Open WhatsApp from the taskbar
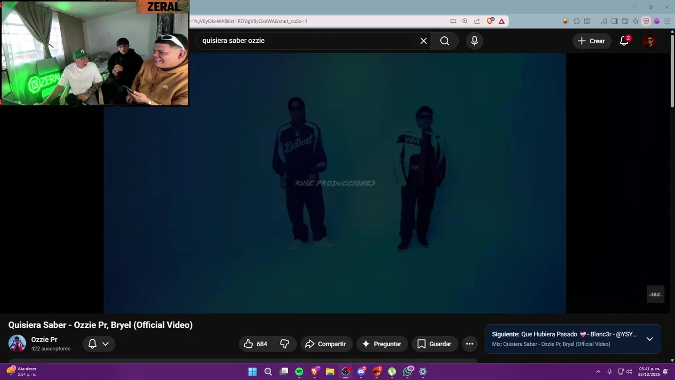The width and height of the screenshot is (675, 380). [408, 372]
